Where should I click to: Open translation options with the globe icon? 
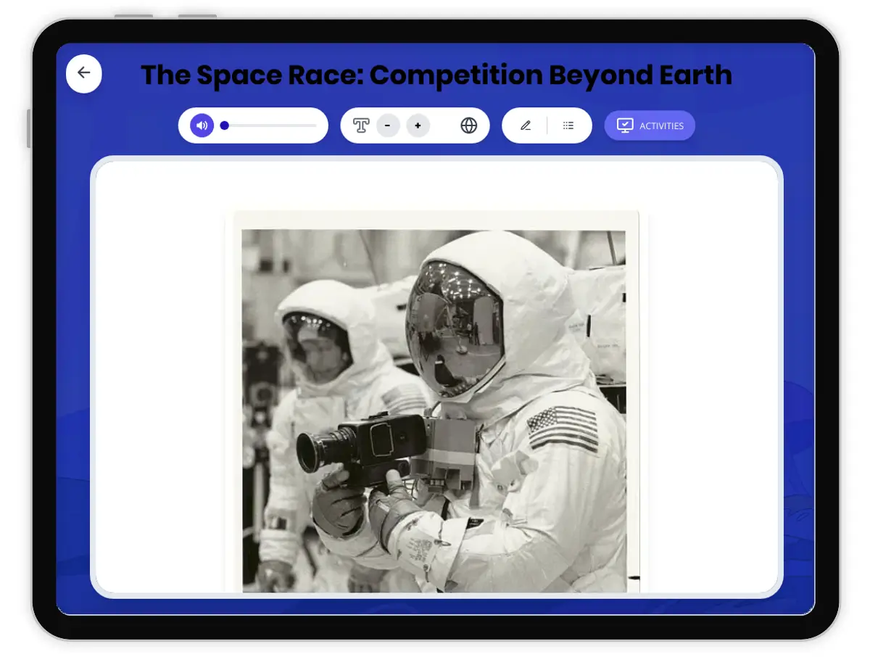coord(469,125)
